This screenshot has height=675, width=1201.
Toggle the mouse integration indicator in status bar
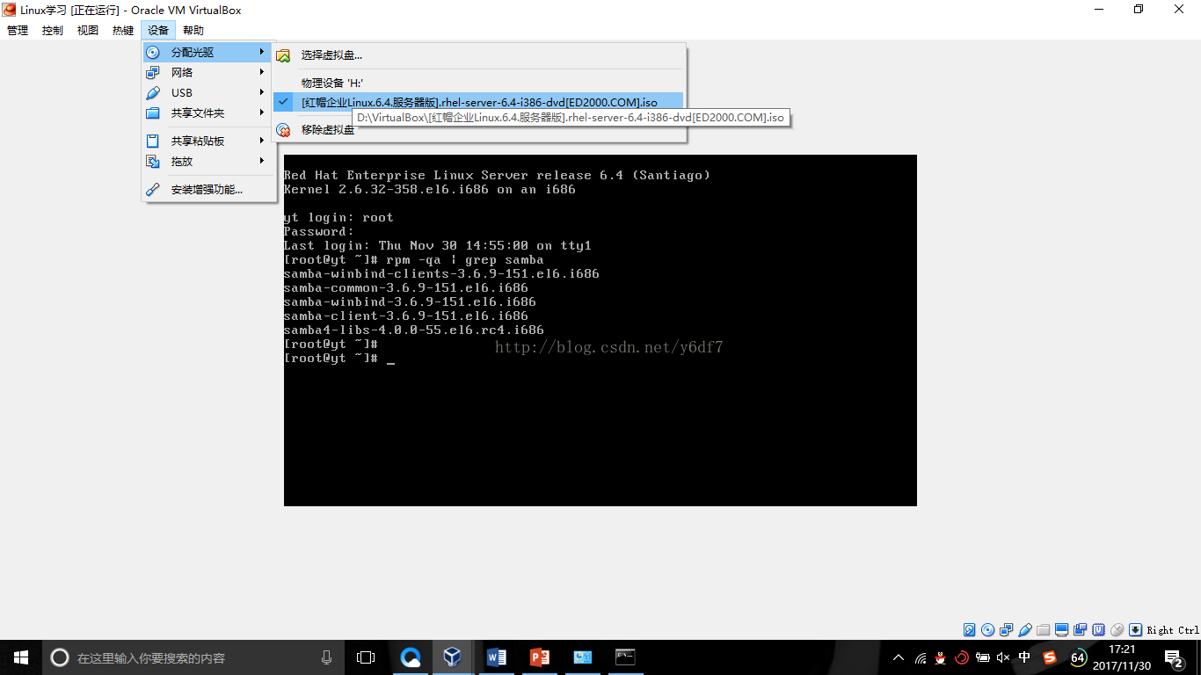click(1117, 630)
